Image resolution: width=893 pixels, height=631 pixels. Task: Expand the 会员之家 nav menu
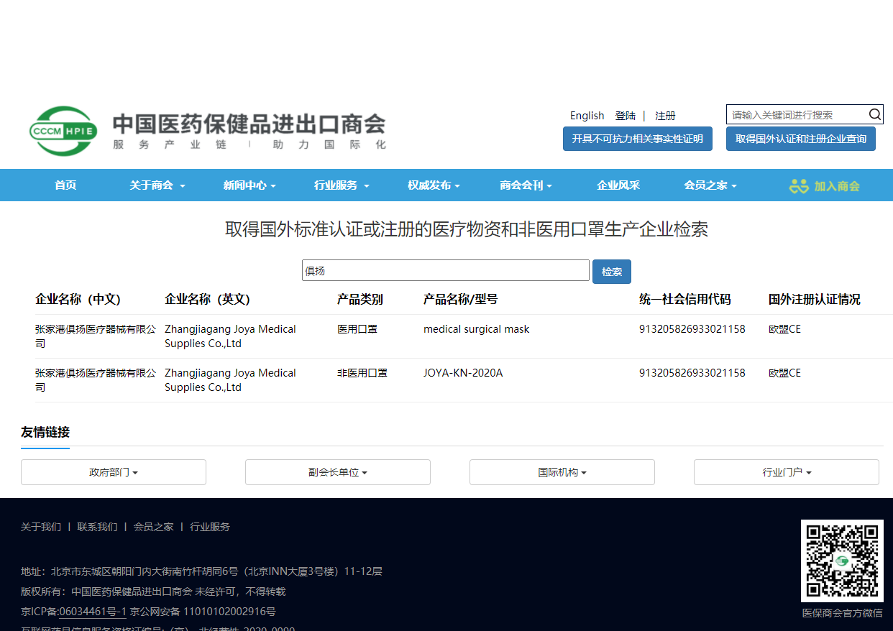pos(710,185)
